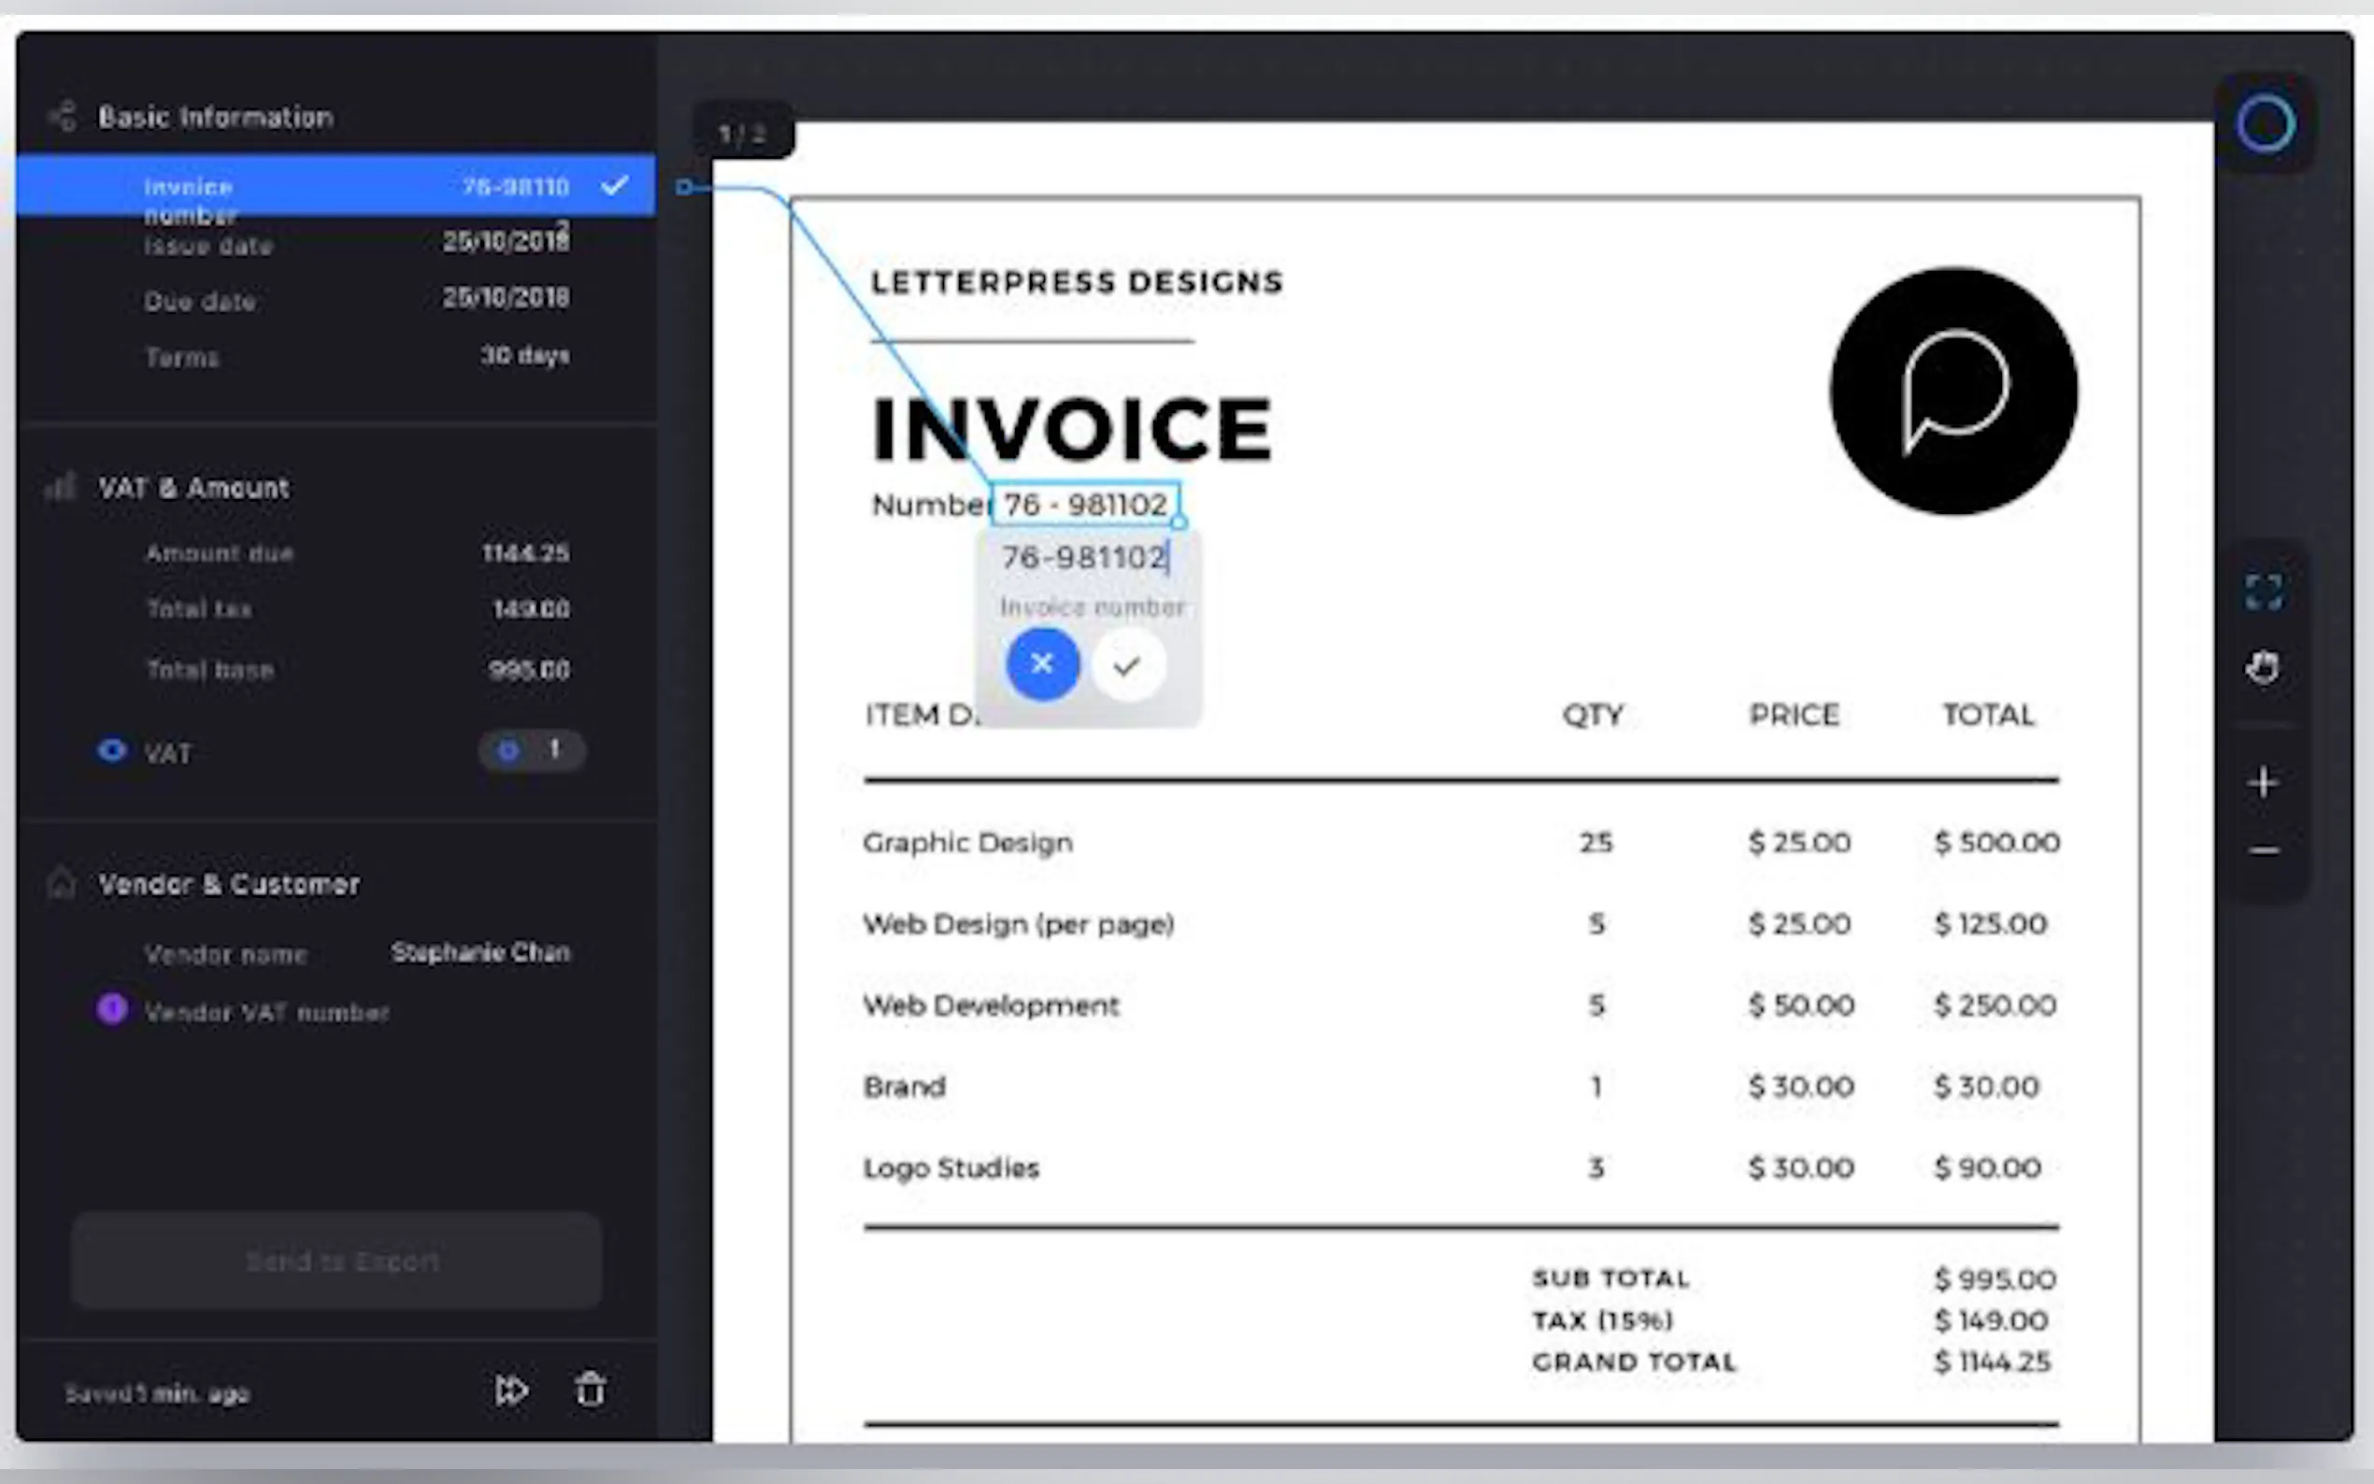Click the blue circle status icon
Image resolution: width=2374 pixels, height=1484 pixels.
(2265, 124)
